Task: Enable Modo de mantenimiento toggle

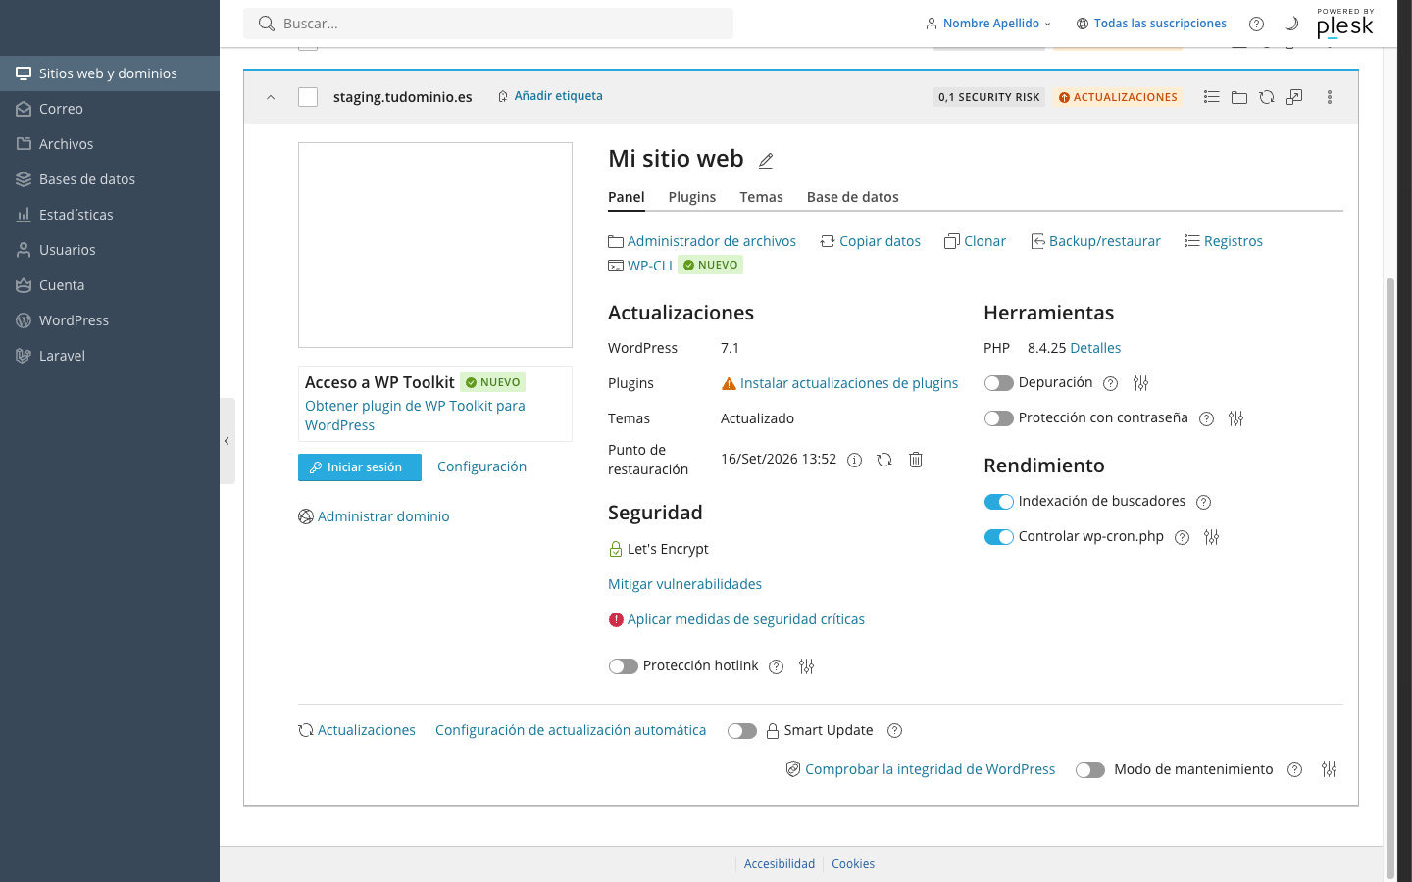Action: pos(1090,770)
